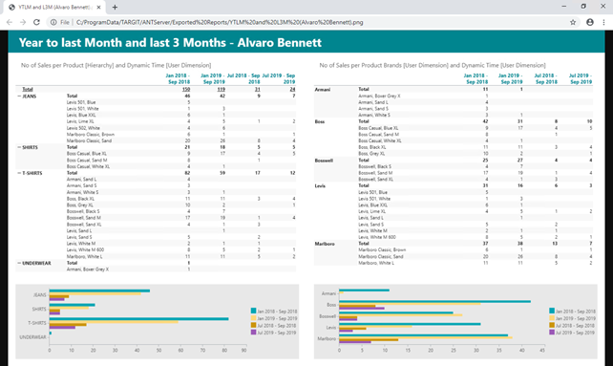Select the Bosswell brand label in right table
The height and width of the screenshot is (366, 613).
coord(324,161)
